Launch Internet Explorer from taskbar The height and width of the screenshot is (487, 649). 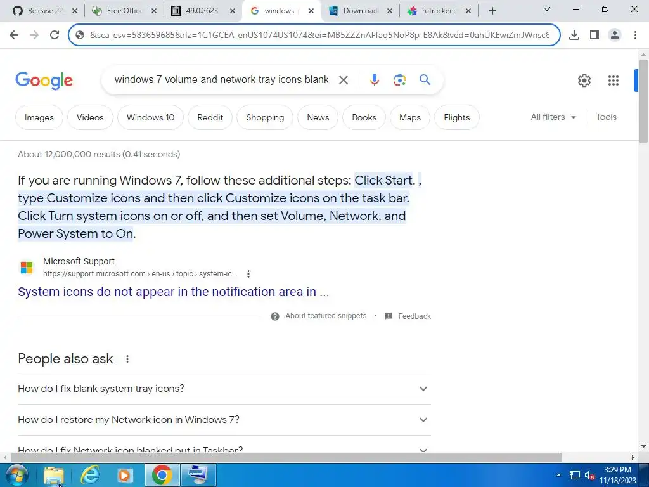point(89,476)
